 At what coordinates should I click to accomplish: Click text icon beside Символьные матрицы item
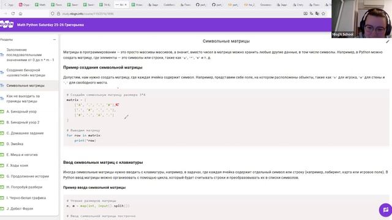click(2, 86)
